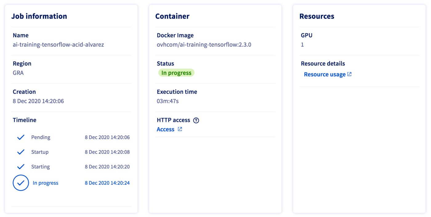Screen dimensions: 431x217
Task: Click the Pending step checkmark icon
Action: tap(21, 137)
